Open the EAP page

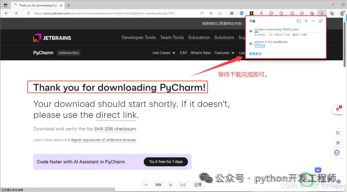(x=183, y=53)
